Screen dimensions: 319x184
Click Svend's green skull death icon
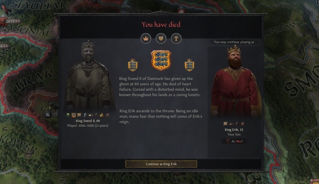tap(68, 115)
